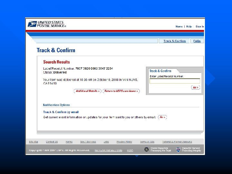
Task: Open the No FEAR Act EEO Data link
Action: pyautogui.click(x=109, y=150)
